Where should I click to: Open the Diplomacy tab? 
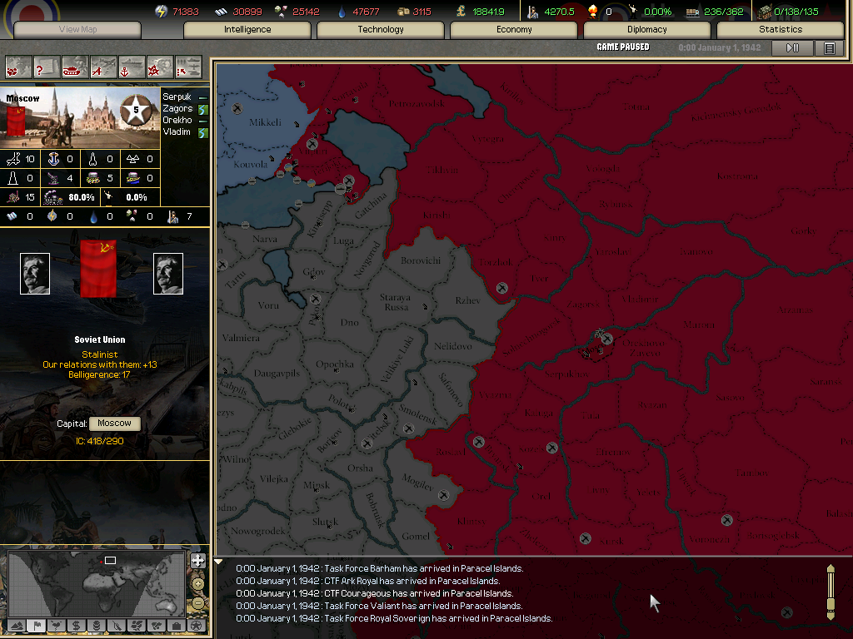coord(647,29)
